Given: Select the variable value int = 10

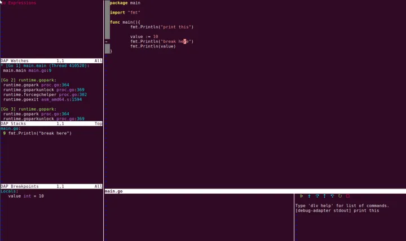Looking at the screenshot, I should [26, 196].
